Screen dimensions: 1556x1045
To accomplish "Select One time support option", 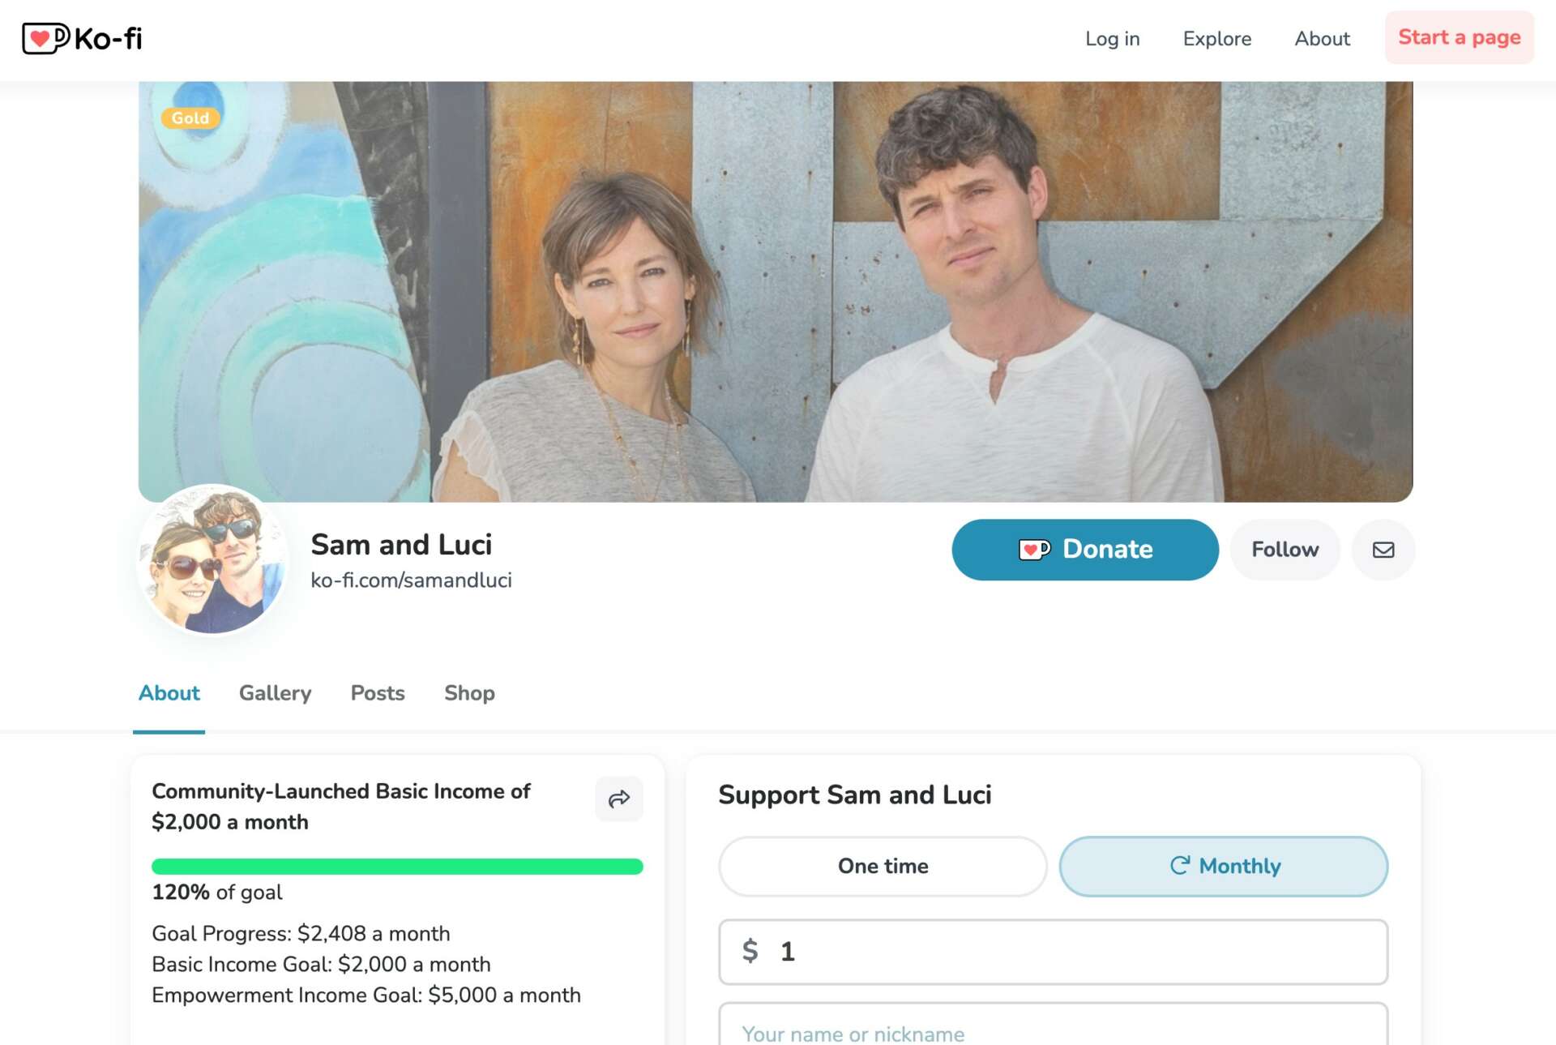I will tap(883, 866).
